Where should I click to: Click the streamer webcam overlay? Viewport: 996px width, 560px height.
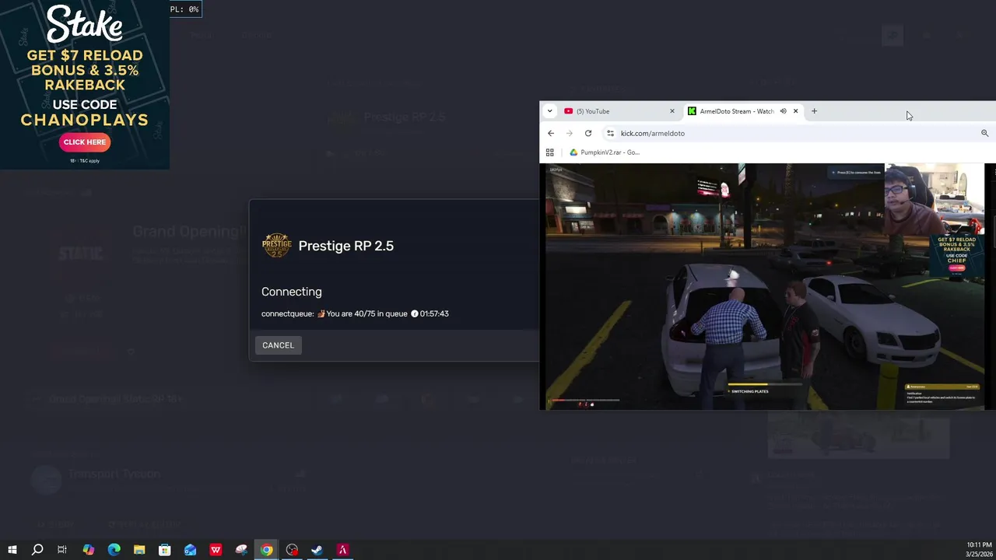[934, 199]
